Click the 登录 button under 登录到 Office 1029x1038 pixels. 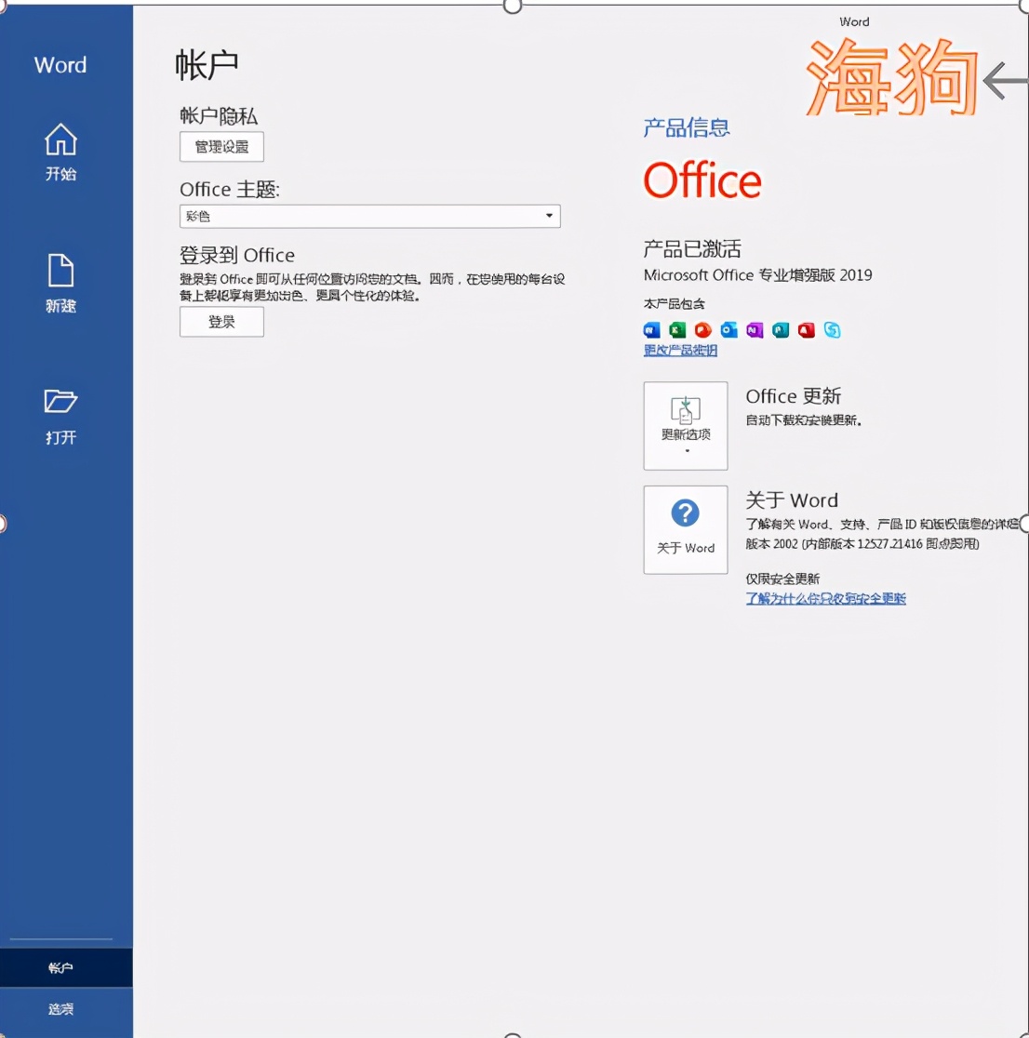pyautogui.click(x=220, y=322)
